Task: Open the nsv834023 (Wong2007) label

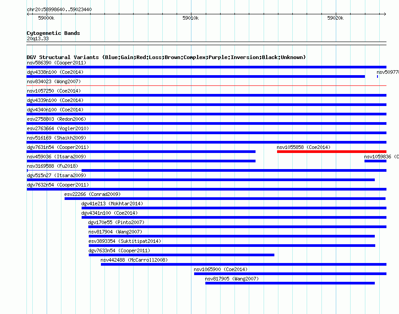Action: pyautogui.click(x=54, y=81)
